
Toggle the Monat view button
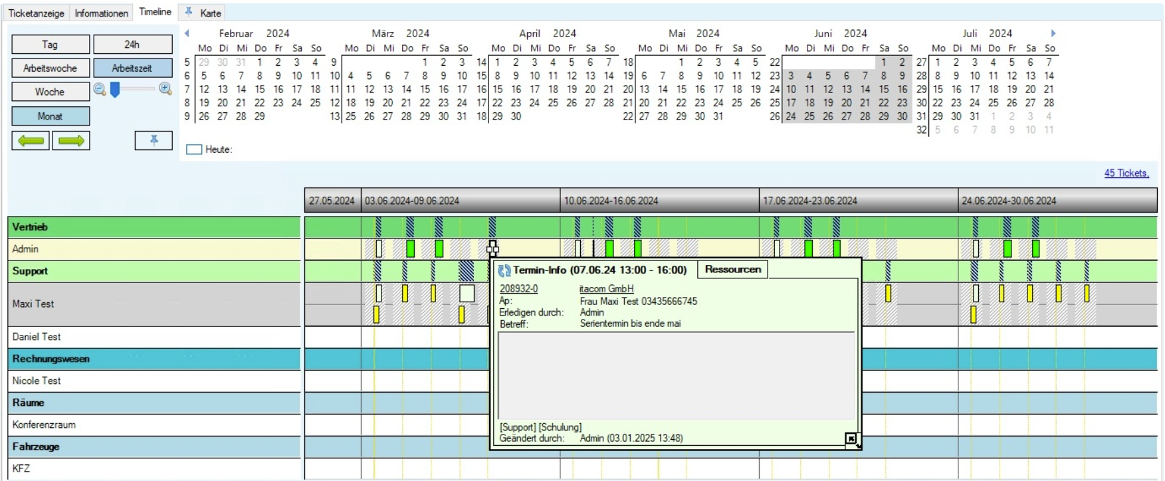pyautogui.click(x=51, y=116)
